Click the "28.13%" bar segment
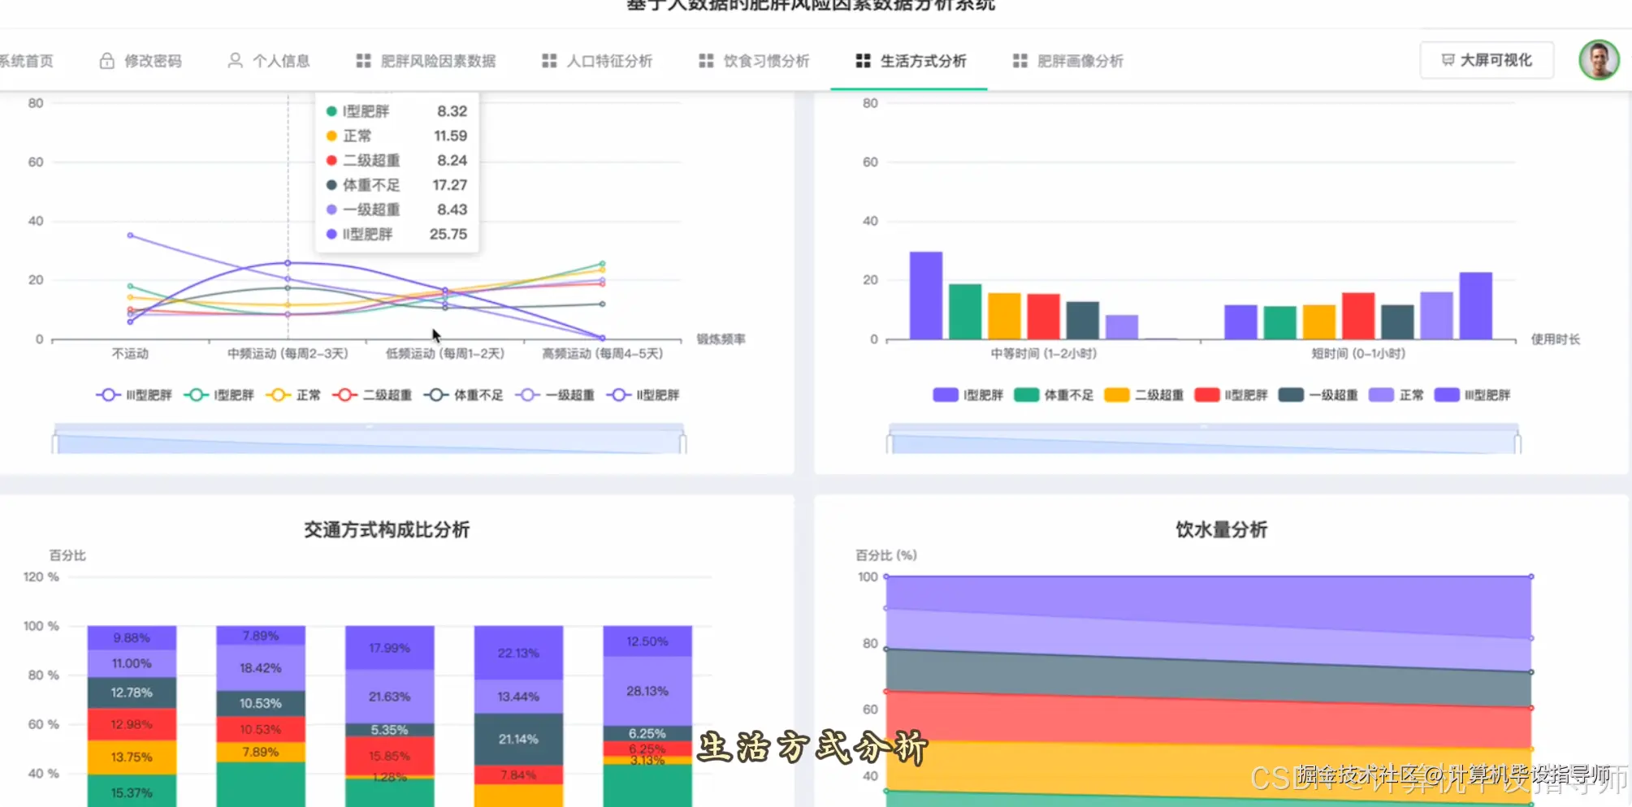 (647, 691)
